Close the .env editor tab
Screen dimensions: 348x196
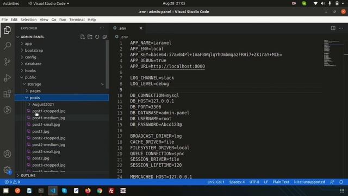click(x=141, y=28)
